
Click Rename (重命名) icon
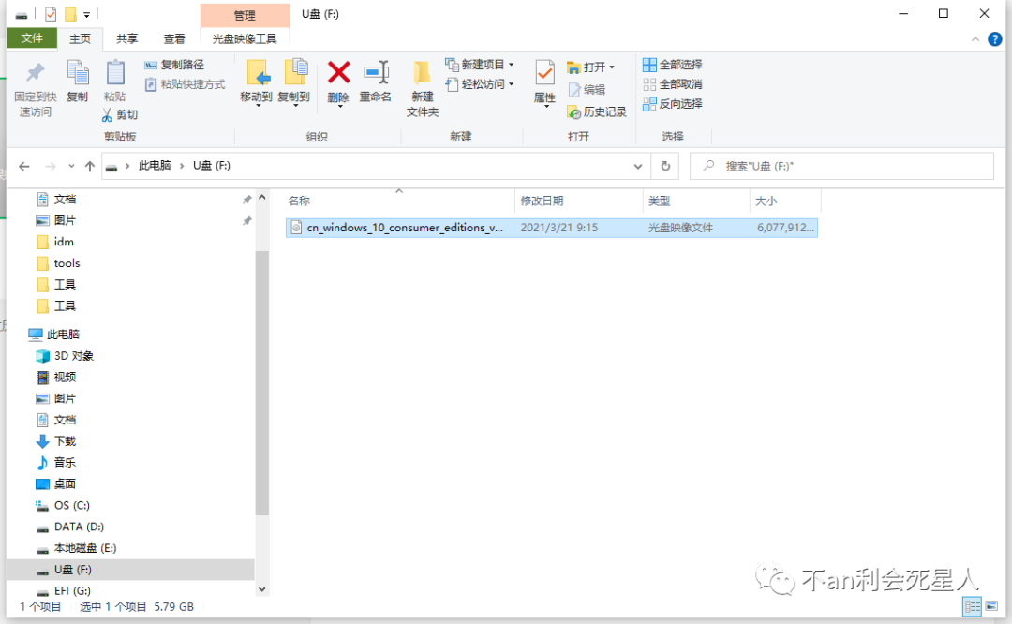376,72
